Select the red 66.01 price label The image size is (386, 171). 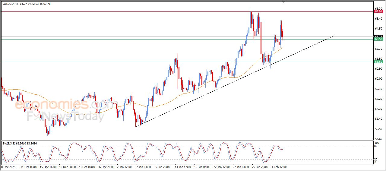[x=378, y=11]
